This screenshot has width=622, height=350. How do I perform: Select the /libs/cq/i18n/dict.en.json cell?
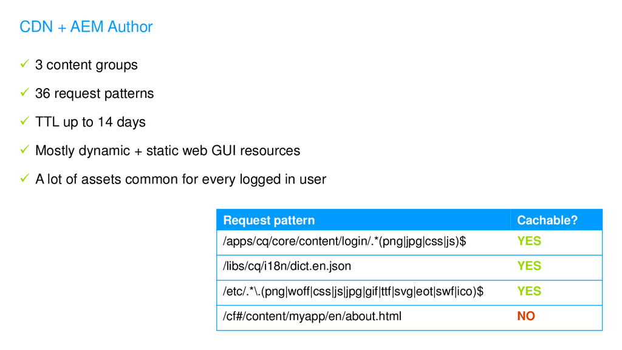(x=363, y=267)
